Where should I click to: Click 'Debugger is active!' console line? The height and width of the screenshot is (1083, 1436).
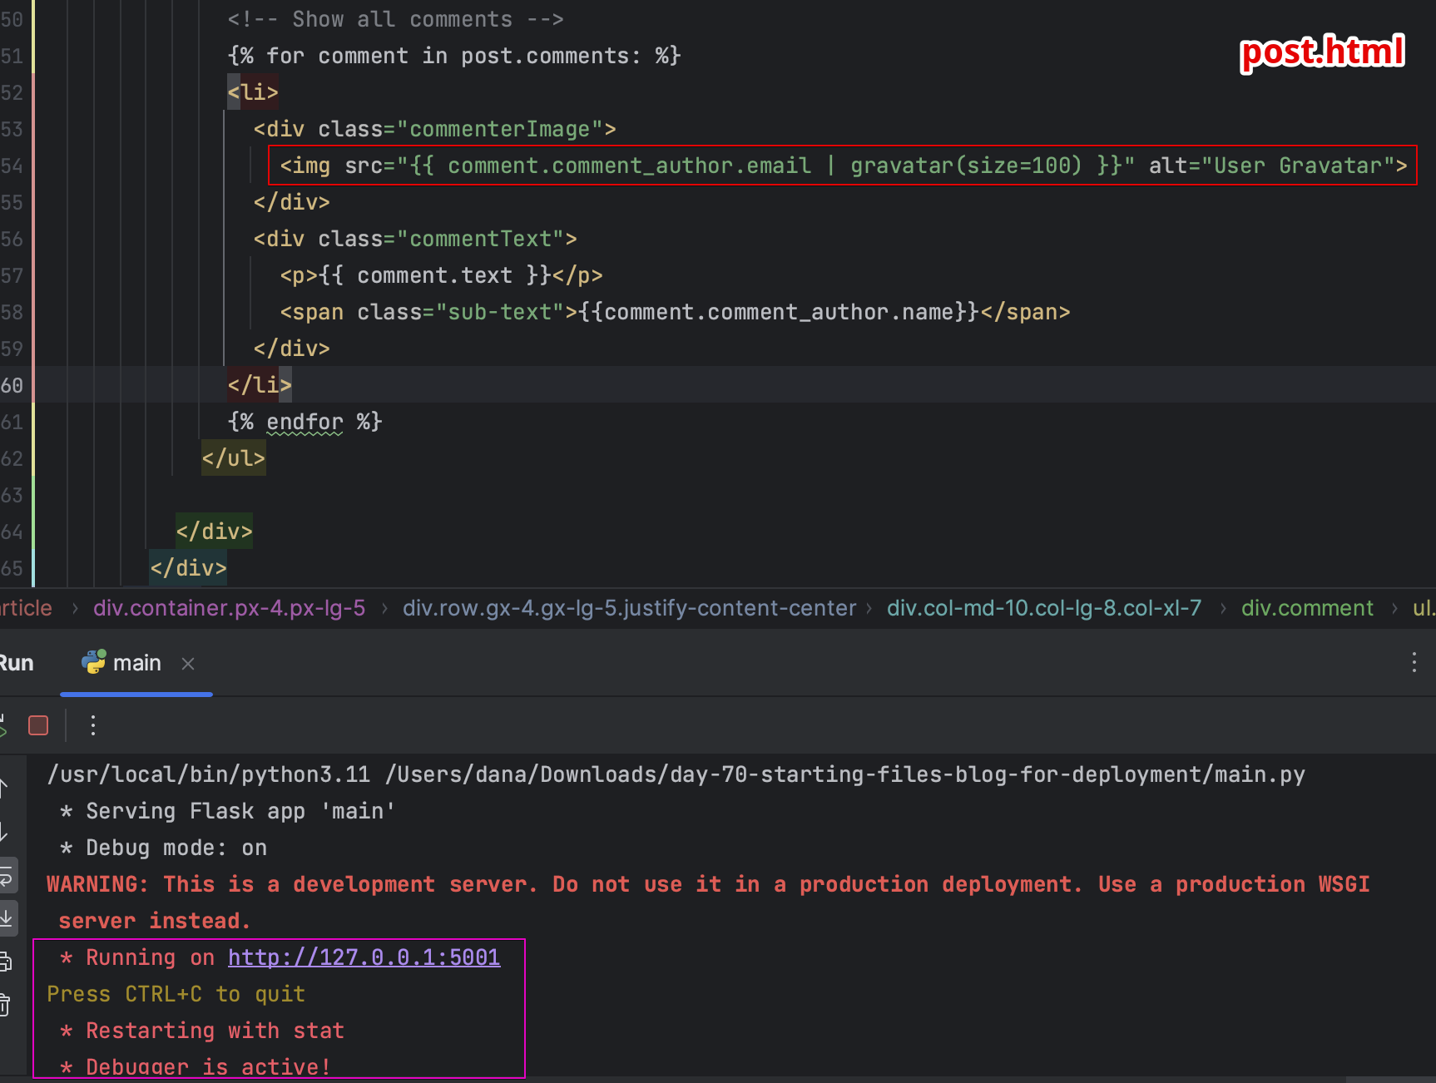(196, 1067)
